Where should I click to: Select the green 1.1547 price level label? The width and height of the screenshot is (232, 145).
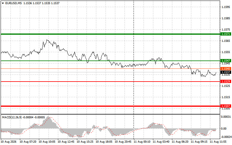click(226, 61)
